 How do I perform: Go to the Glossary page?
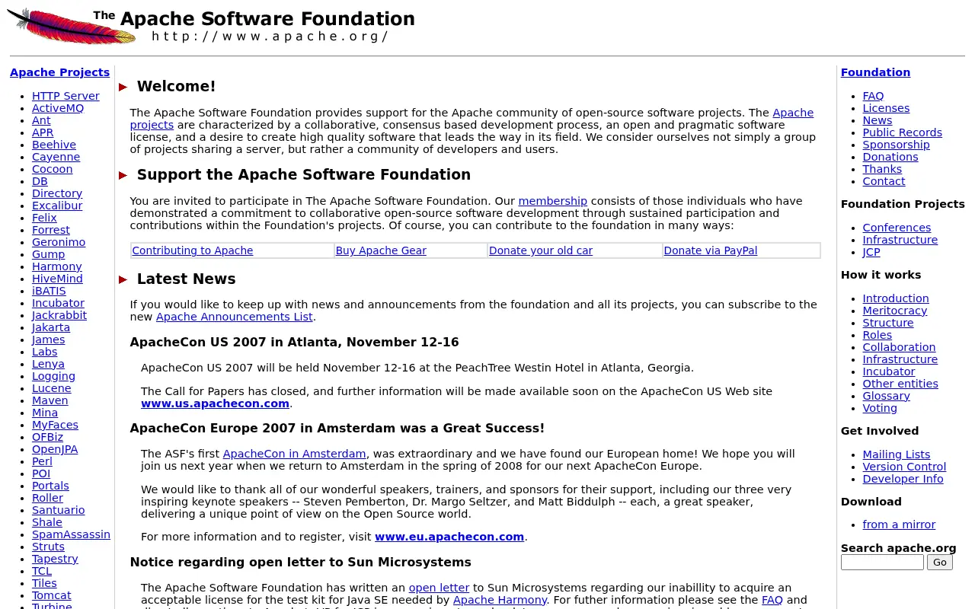click(886, 396)
